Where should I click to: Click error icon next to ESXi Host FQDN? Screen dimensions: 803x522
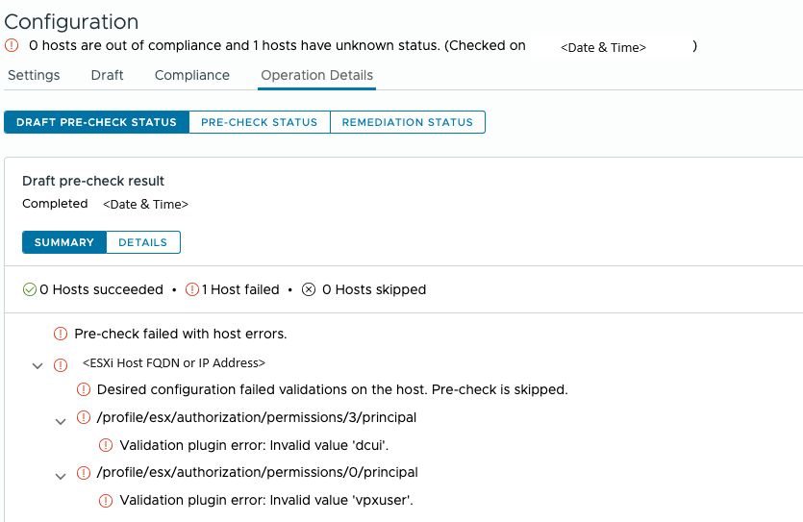(x=61, y=364)
